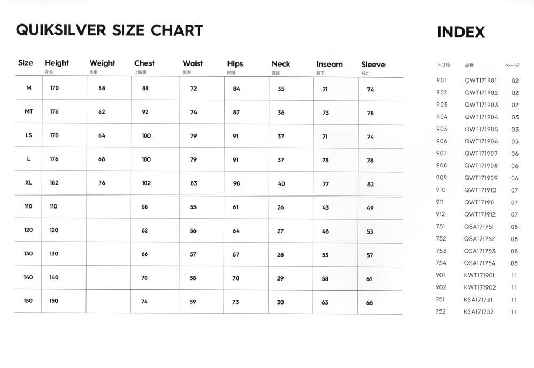
Task: Click the XL row chest value 102
Action: [x=146, y=183]
